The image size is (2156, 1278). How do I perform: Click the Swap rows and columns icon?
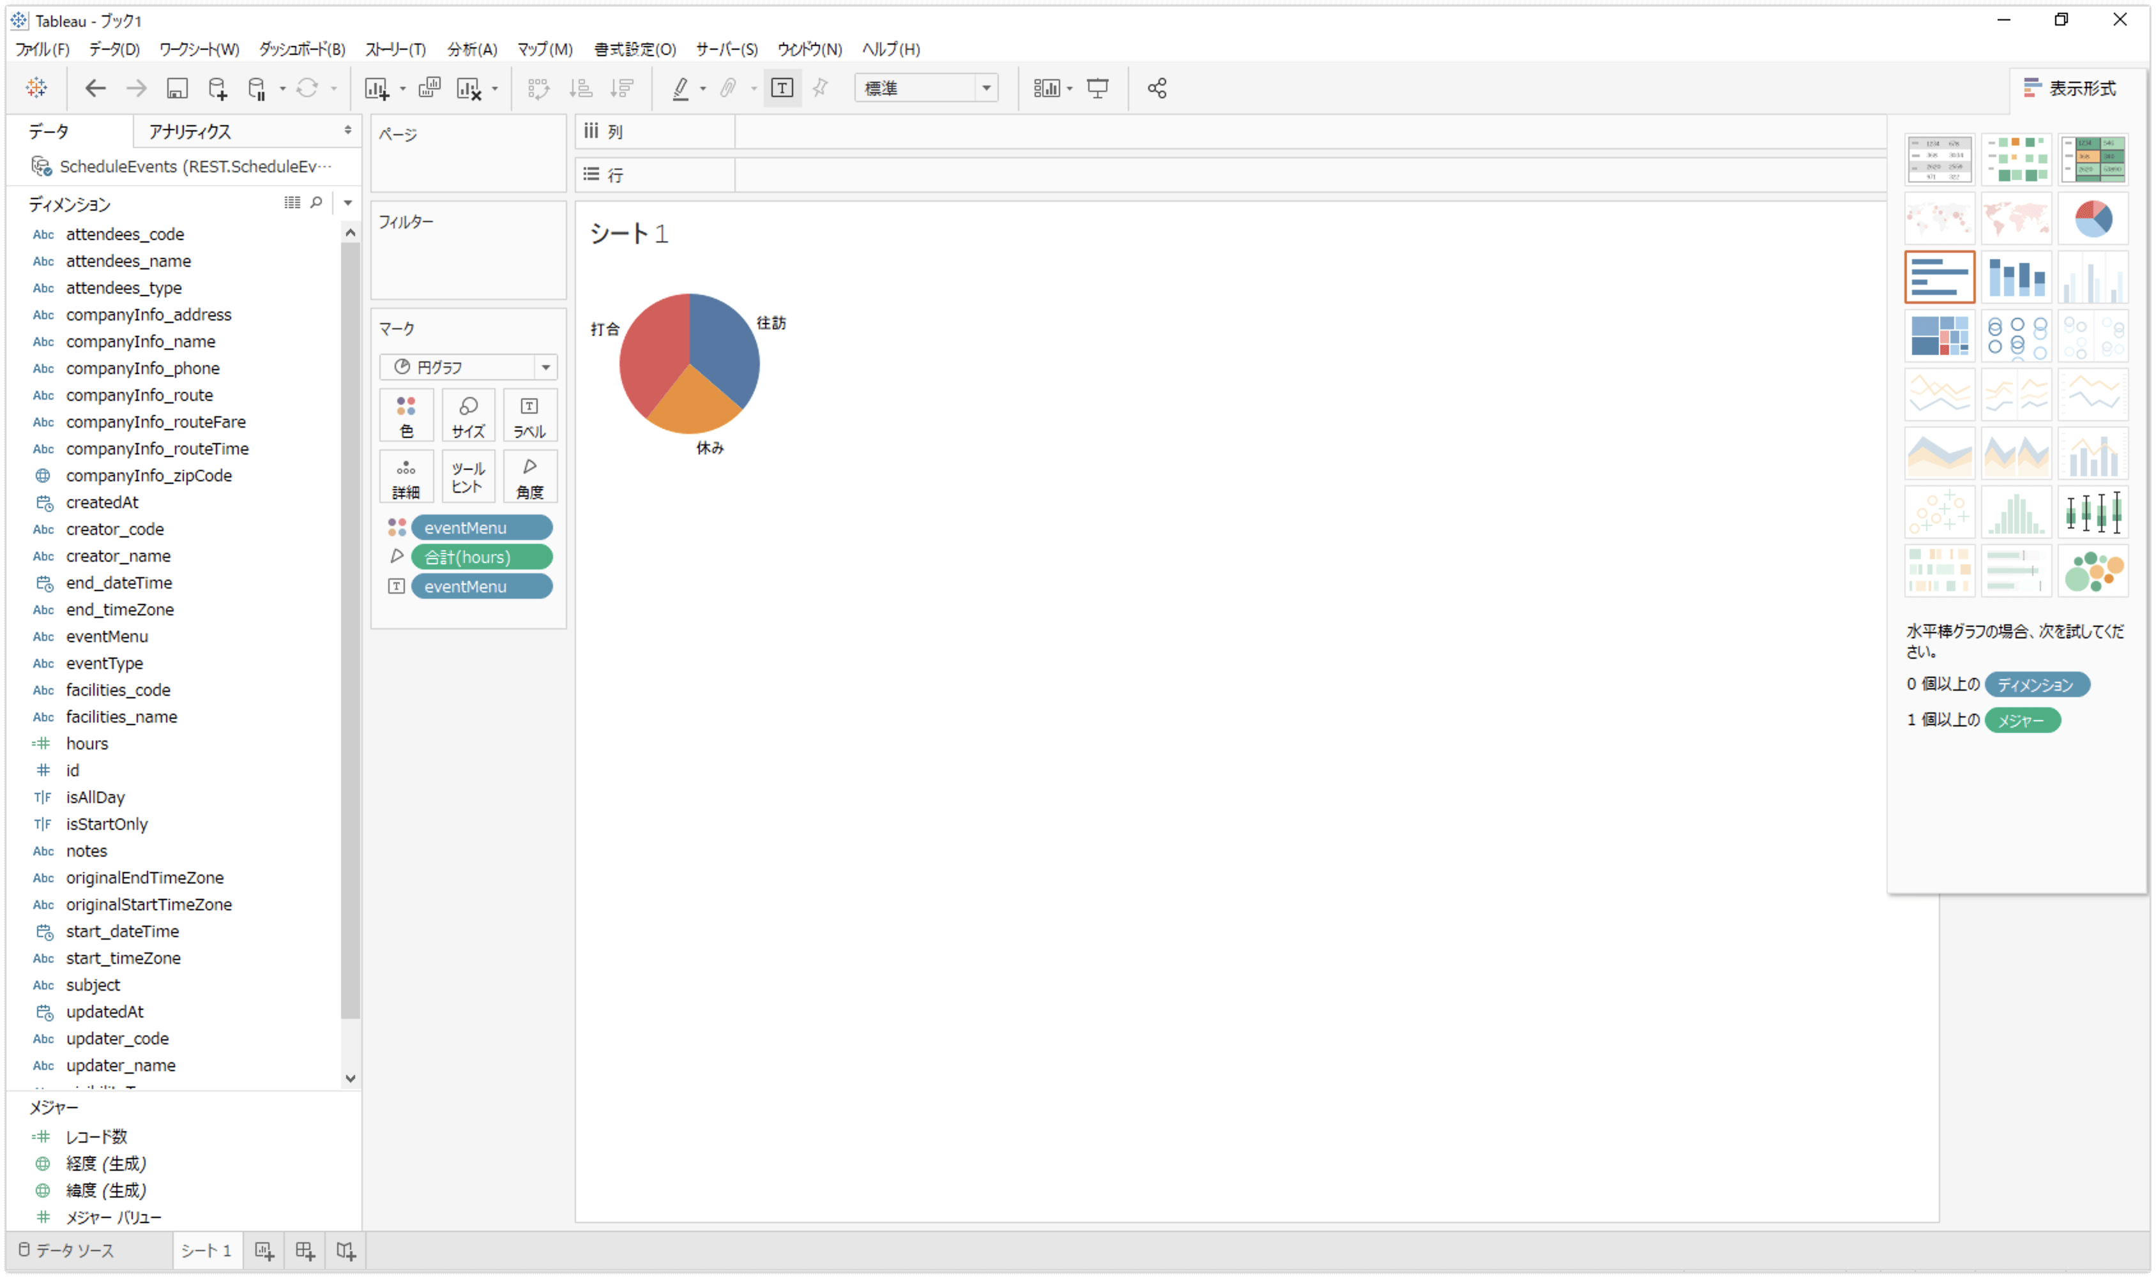click(x=538, y=88)
